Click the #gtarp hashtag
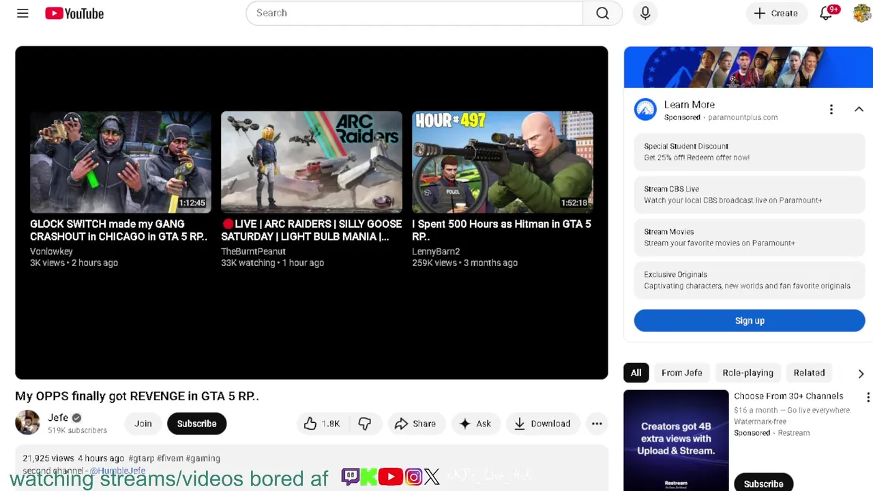The image size is (873, 491). [x=141, y=458]
